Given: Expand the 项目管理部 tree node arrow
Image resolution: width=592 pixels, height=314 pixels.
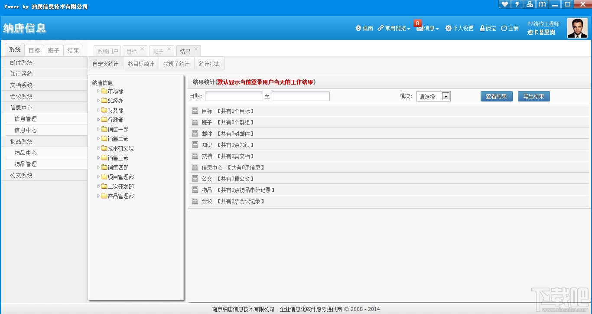Looking at the screenshot, I should (x=99, y=177).
